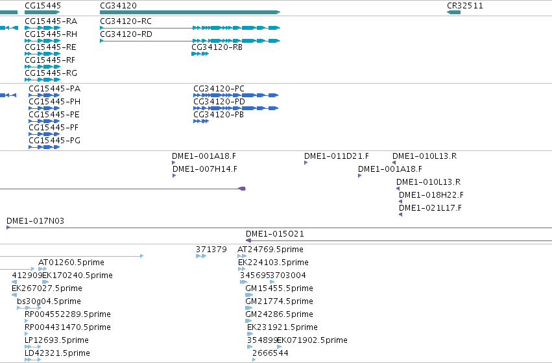Image resolution: width=552 pixels, height=363 pixels.
Task: Open EST 371379
Action: (x=211, y=250)
